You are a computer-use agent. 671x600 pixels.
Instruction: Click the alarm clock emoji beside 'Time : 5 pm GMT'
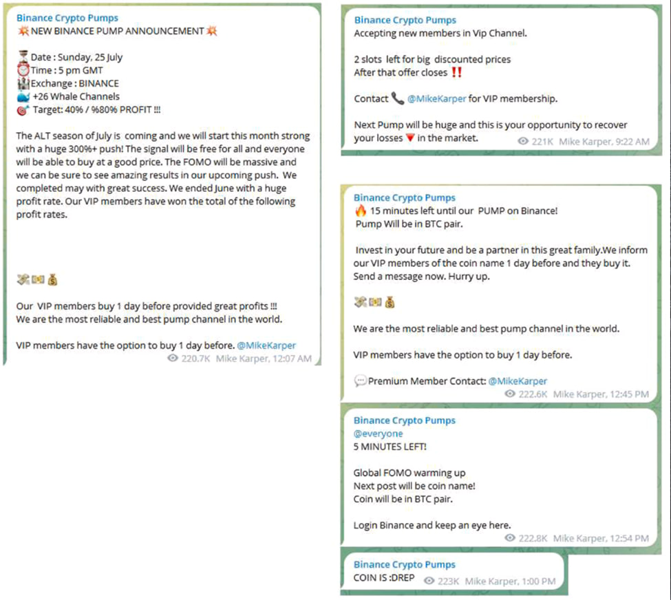coord(23,70)
